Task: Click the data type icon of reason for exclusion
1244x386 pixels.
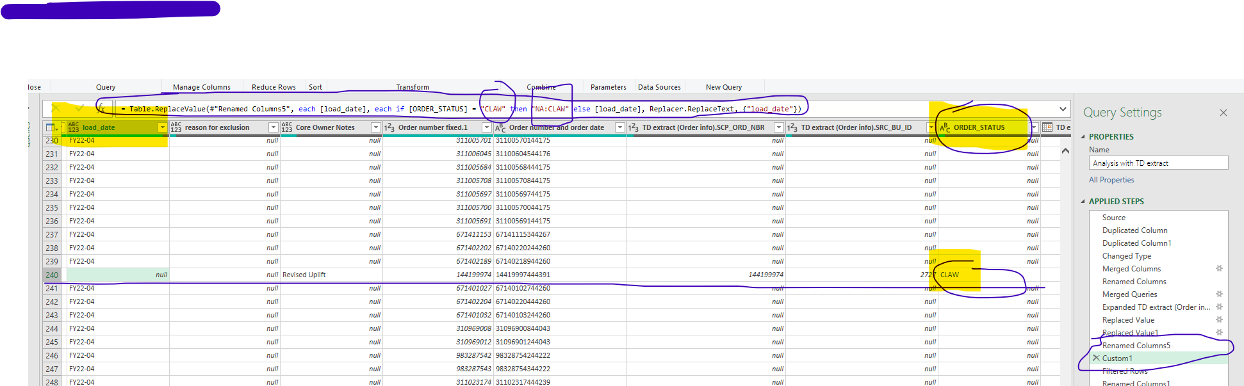Action: tap(176, 127)
